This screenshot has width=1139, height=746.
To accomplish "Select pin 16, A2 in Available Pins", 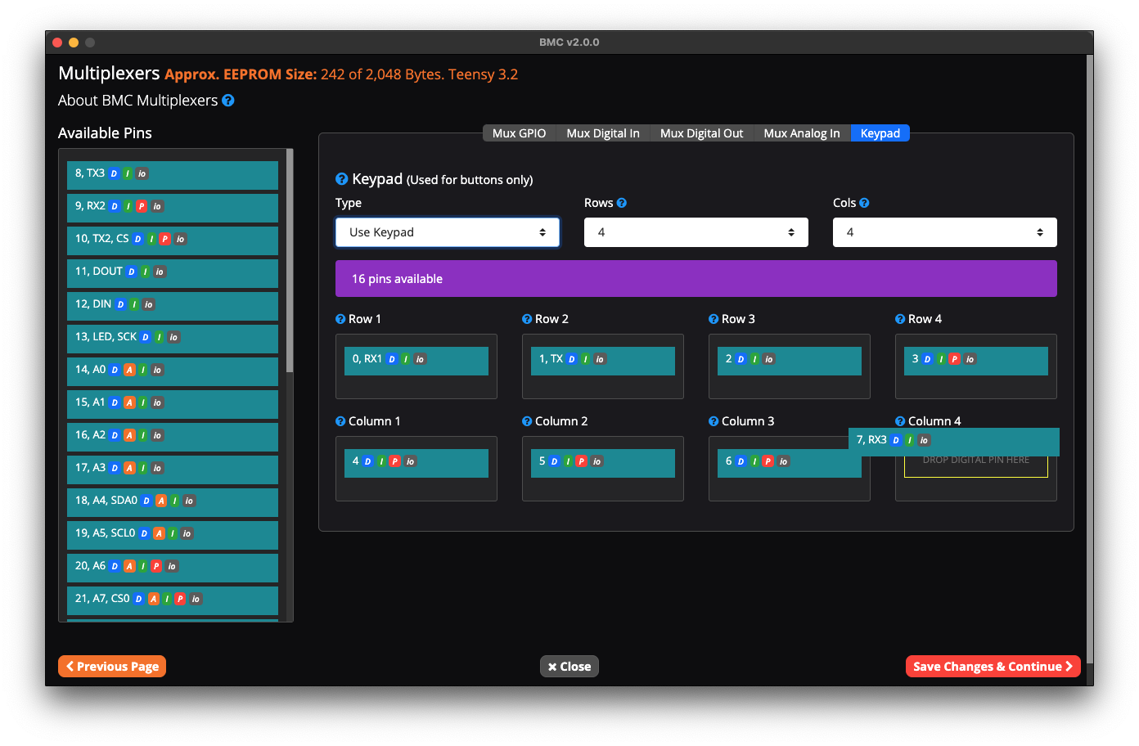I will pos(173,437).
